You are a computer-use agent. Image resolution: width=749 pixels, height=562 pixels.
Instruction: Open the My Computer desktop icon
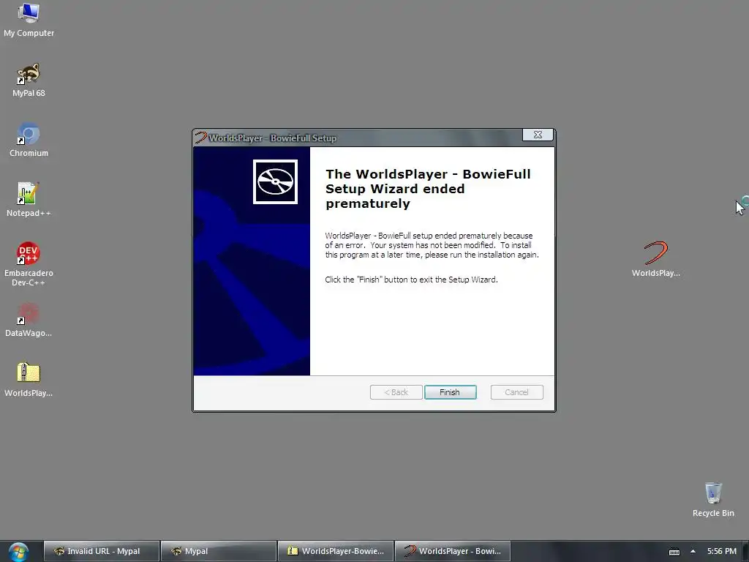click(x=29, y=20)
